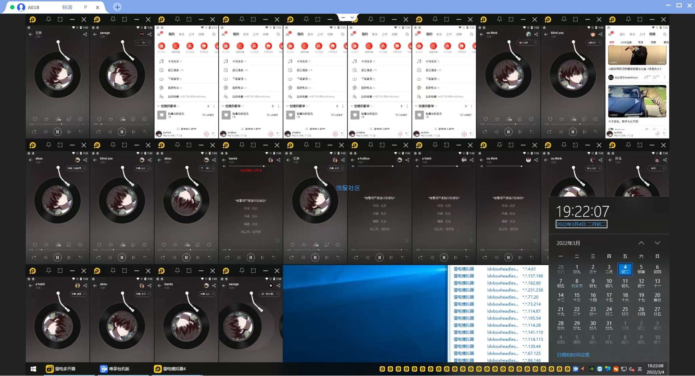Skip to next track in the a habit lyrics window
Viewport: 695px width, 376px height.
click(456, 257)
